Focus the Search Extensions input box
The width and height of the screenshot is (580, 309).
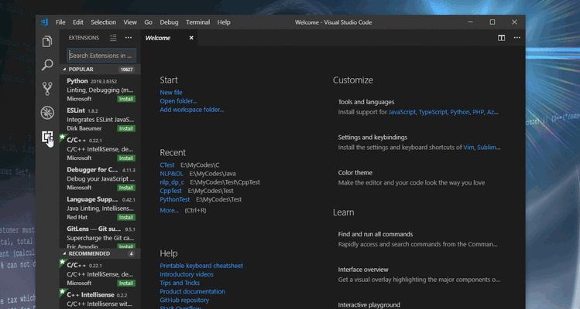tap(101, 56)
